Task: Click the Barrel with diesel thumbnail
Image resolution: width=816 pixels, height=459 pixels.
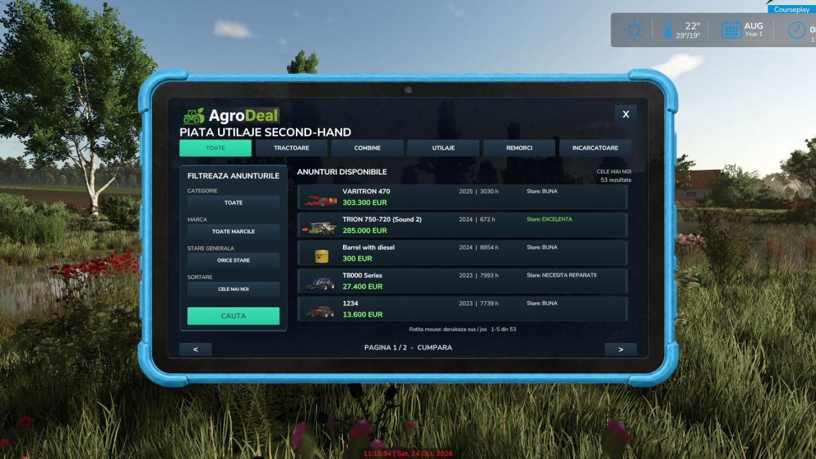Action: pyautogui.click(x=321, y=256)
